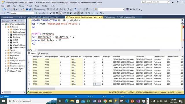Click the Execute button
185x104 pixels.
pyautogui.click(x=40, y=13)
